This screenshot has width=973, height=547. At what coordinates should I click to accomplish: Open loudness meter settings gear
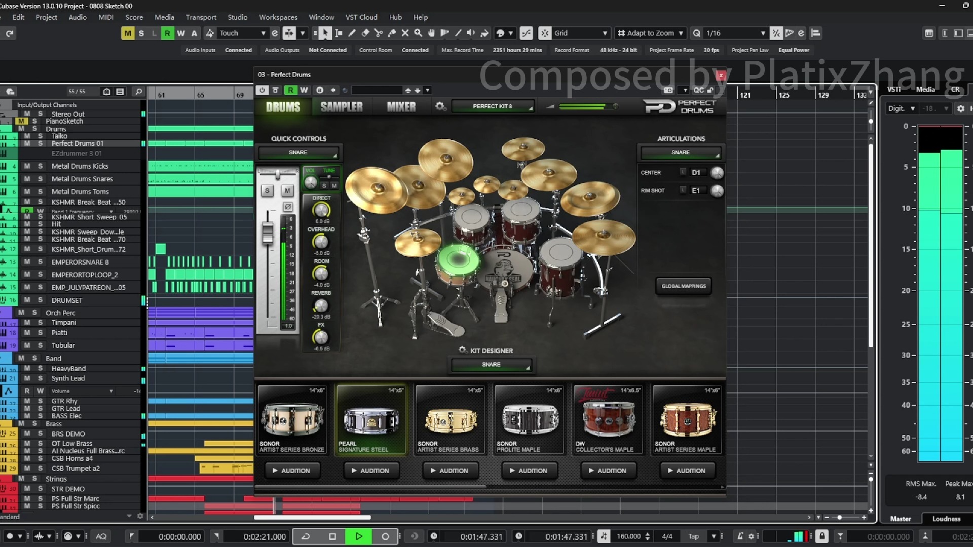960,108
